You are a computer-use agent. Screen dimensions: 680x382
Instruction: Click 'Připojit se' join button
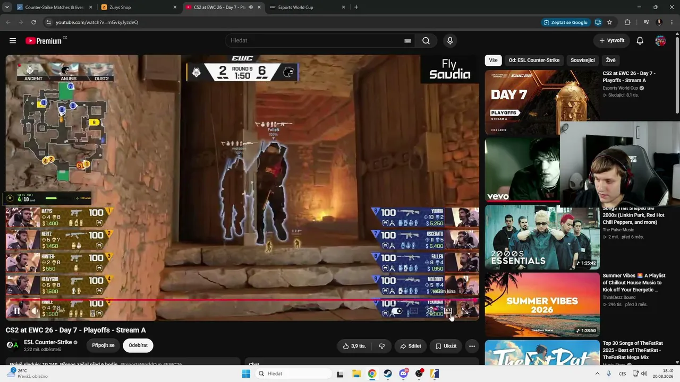[x=103, y=345]
